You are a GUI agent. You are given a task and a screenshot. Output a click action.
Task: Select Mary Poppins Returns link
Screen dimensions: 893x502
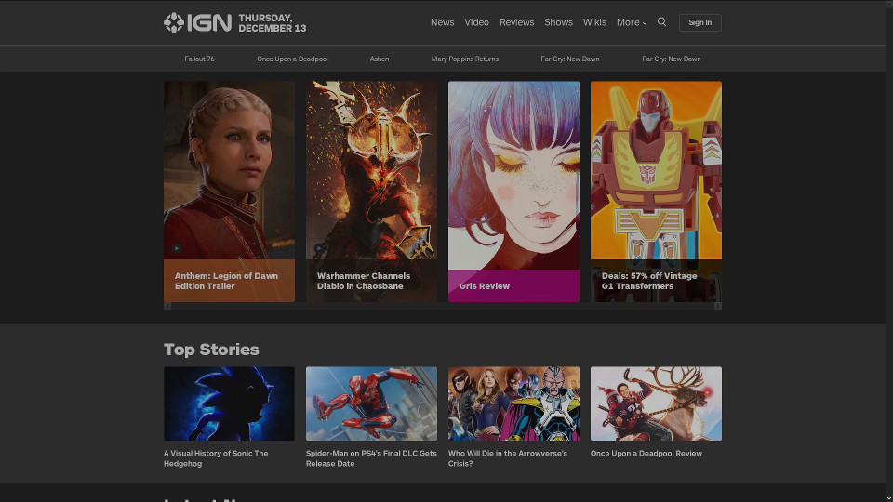pyautogui.click(x=465, y=59)
